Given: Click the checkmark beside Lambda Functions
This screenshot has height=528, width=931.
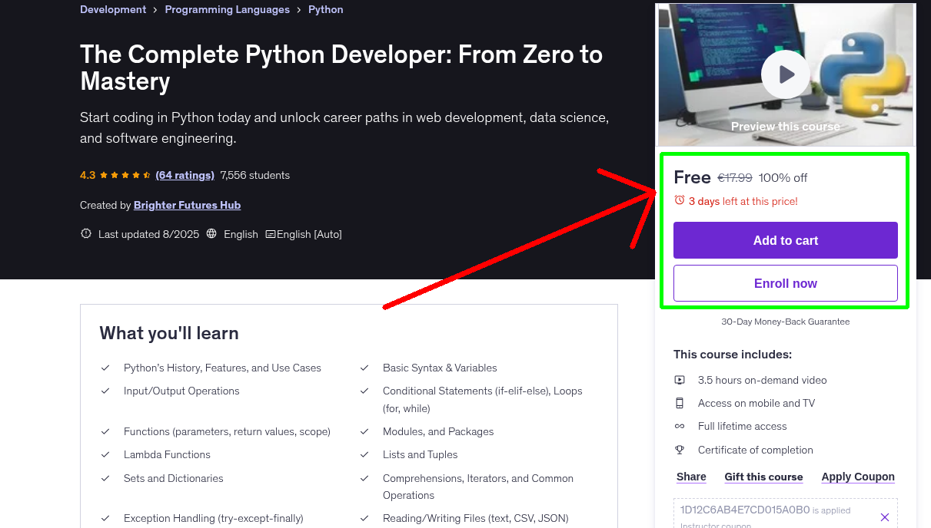Looking at the screenshot, I should click(x=105, y=454).
